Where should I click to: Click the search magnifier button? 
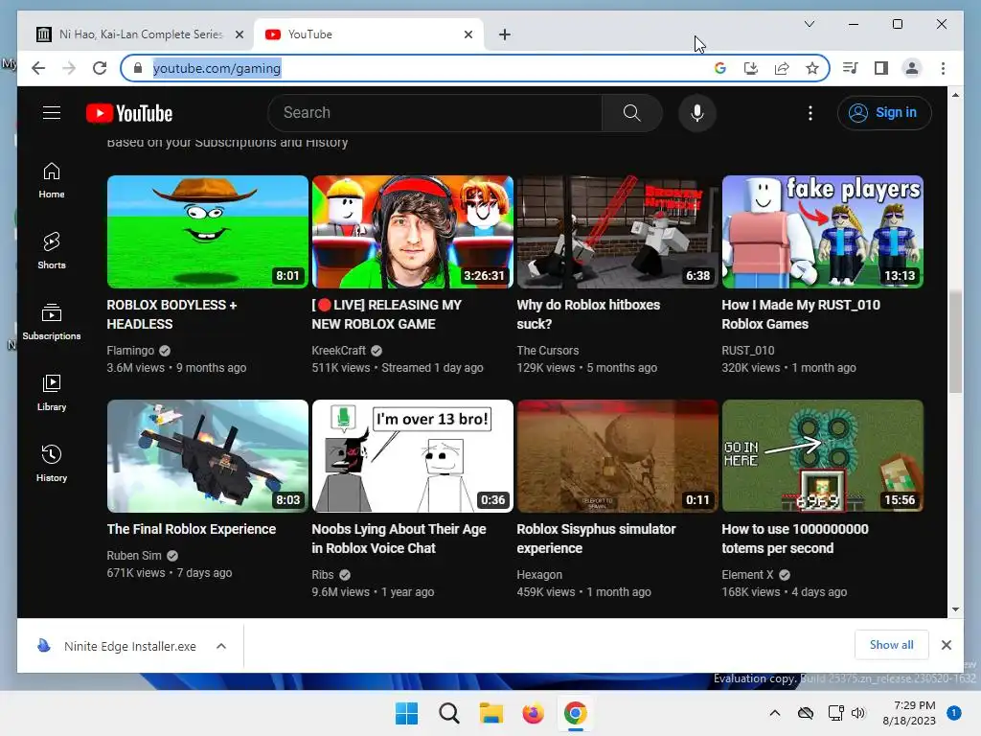[632, 113]
